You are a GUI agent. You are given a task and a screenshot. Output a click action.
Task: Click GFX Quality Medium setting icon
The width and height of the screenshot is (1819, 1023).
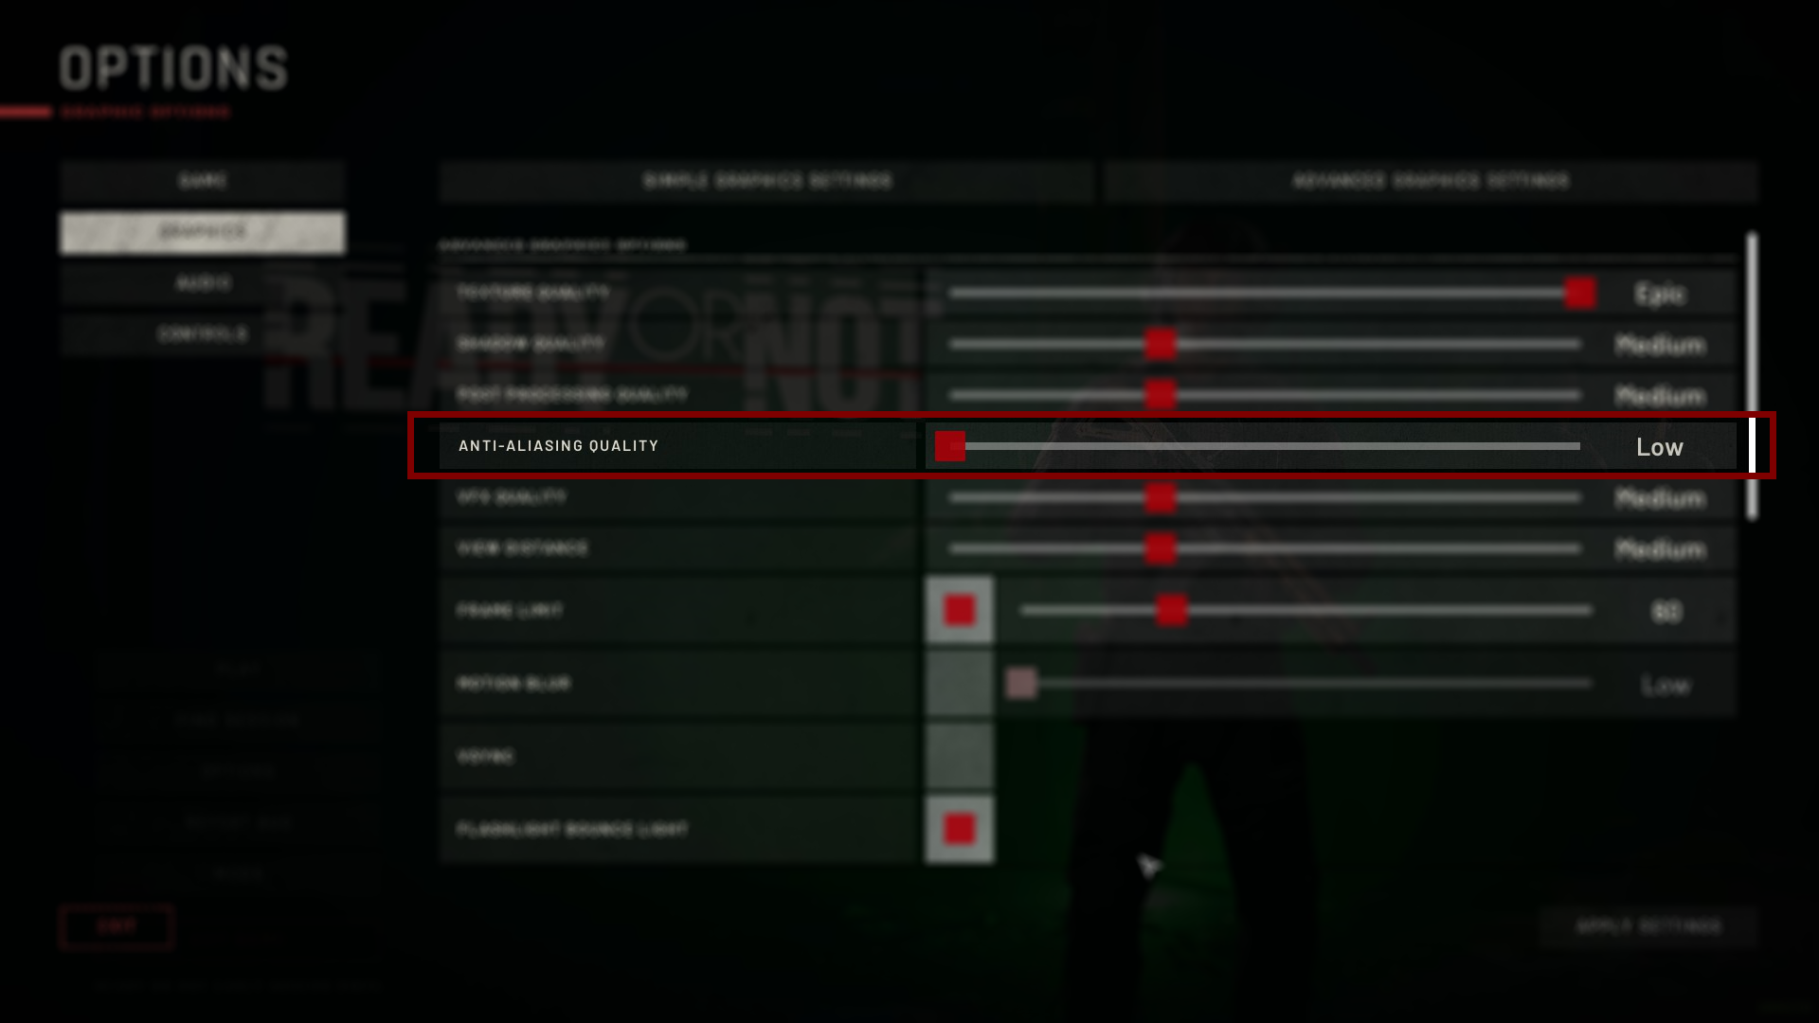[1160, 497]
